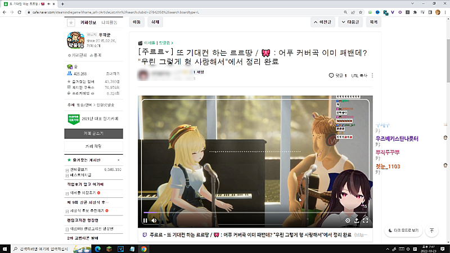450x253 pixels.
Task: Toggle Chrome side panel icon
Action: tap(430, 12)
